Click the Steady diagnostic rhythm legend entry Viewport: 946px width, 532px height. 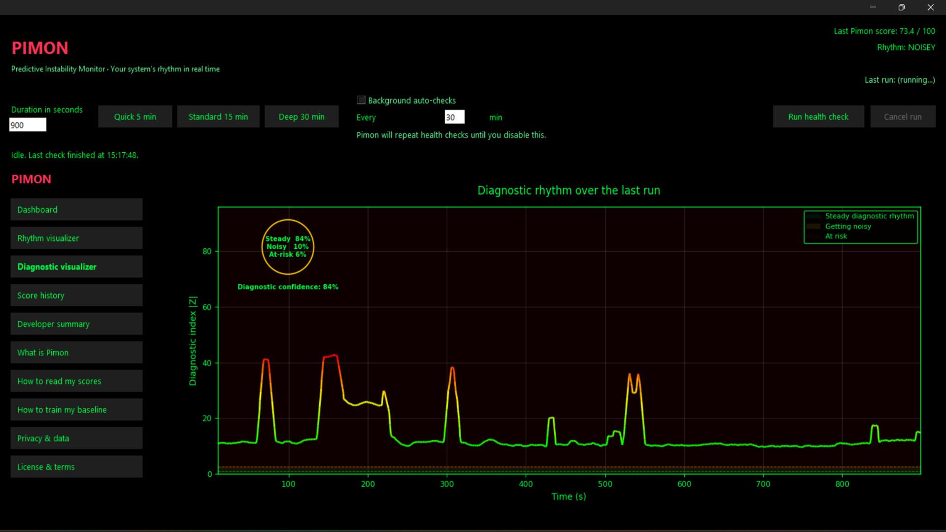(869, 216)
